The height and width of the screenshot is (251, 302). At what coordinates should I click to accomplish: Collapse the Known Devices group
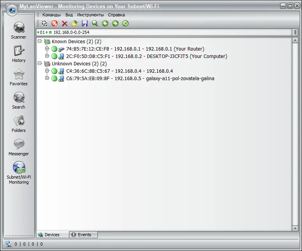pos(40,41)
